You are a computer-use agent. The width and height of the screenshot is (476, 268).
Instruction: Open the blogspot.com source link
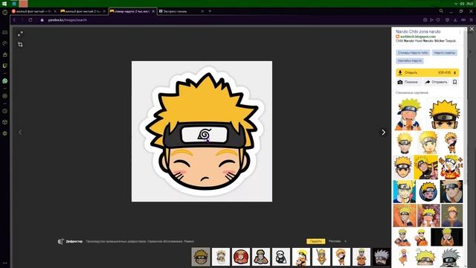[418, 36]
